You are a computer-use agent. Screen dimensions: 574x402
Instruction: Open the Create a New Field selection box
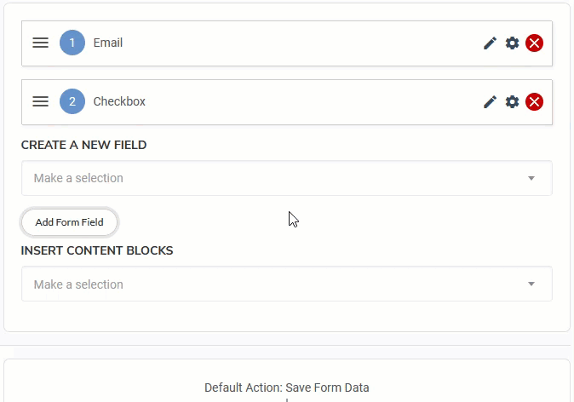coord(287,178)
